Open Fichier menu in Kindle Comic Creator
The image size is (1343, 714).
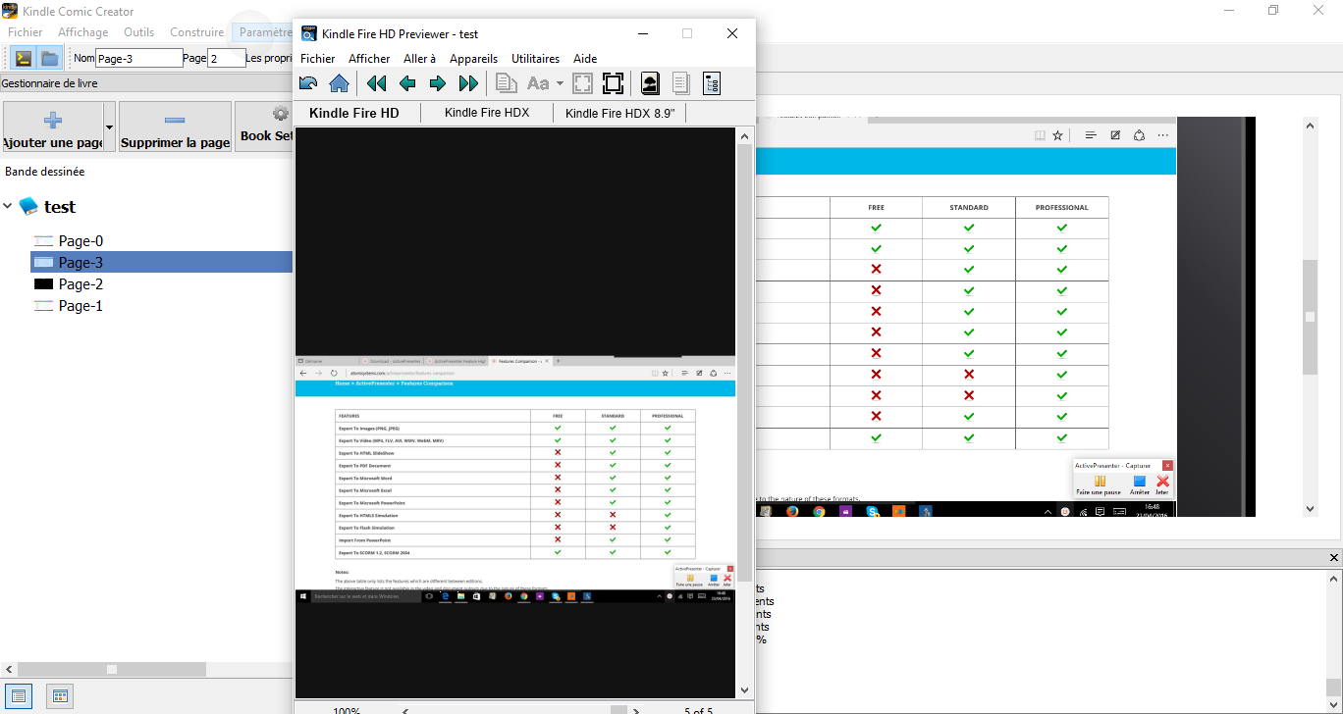click(26, 32)
